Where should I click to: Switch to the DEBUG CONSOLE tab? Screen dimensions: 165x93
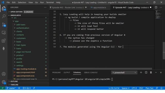(91, 73)
